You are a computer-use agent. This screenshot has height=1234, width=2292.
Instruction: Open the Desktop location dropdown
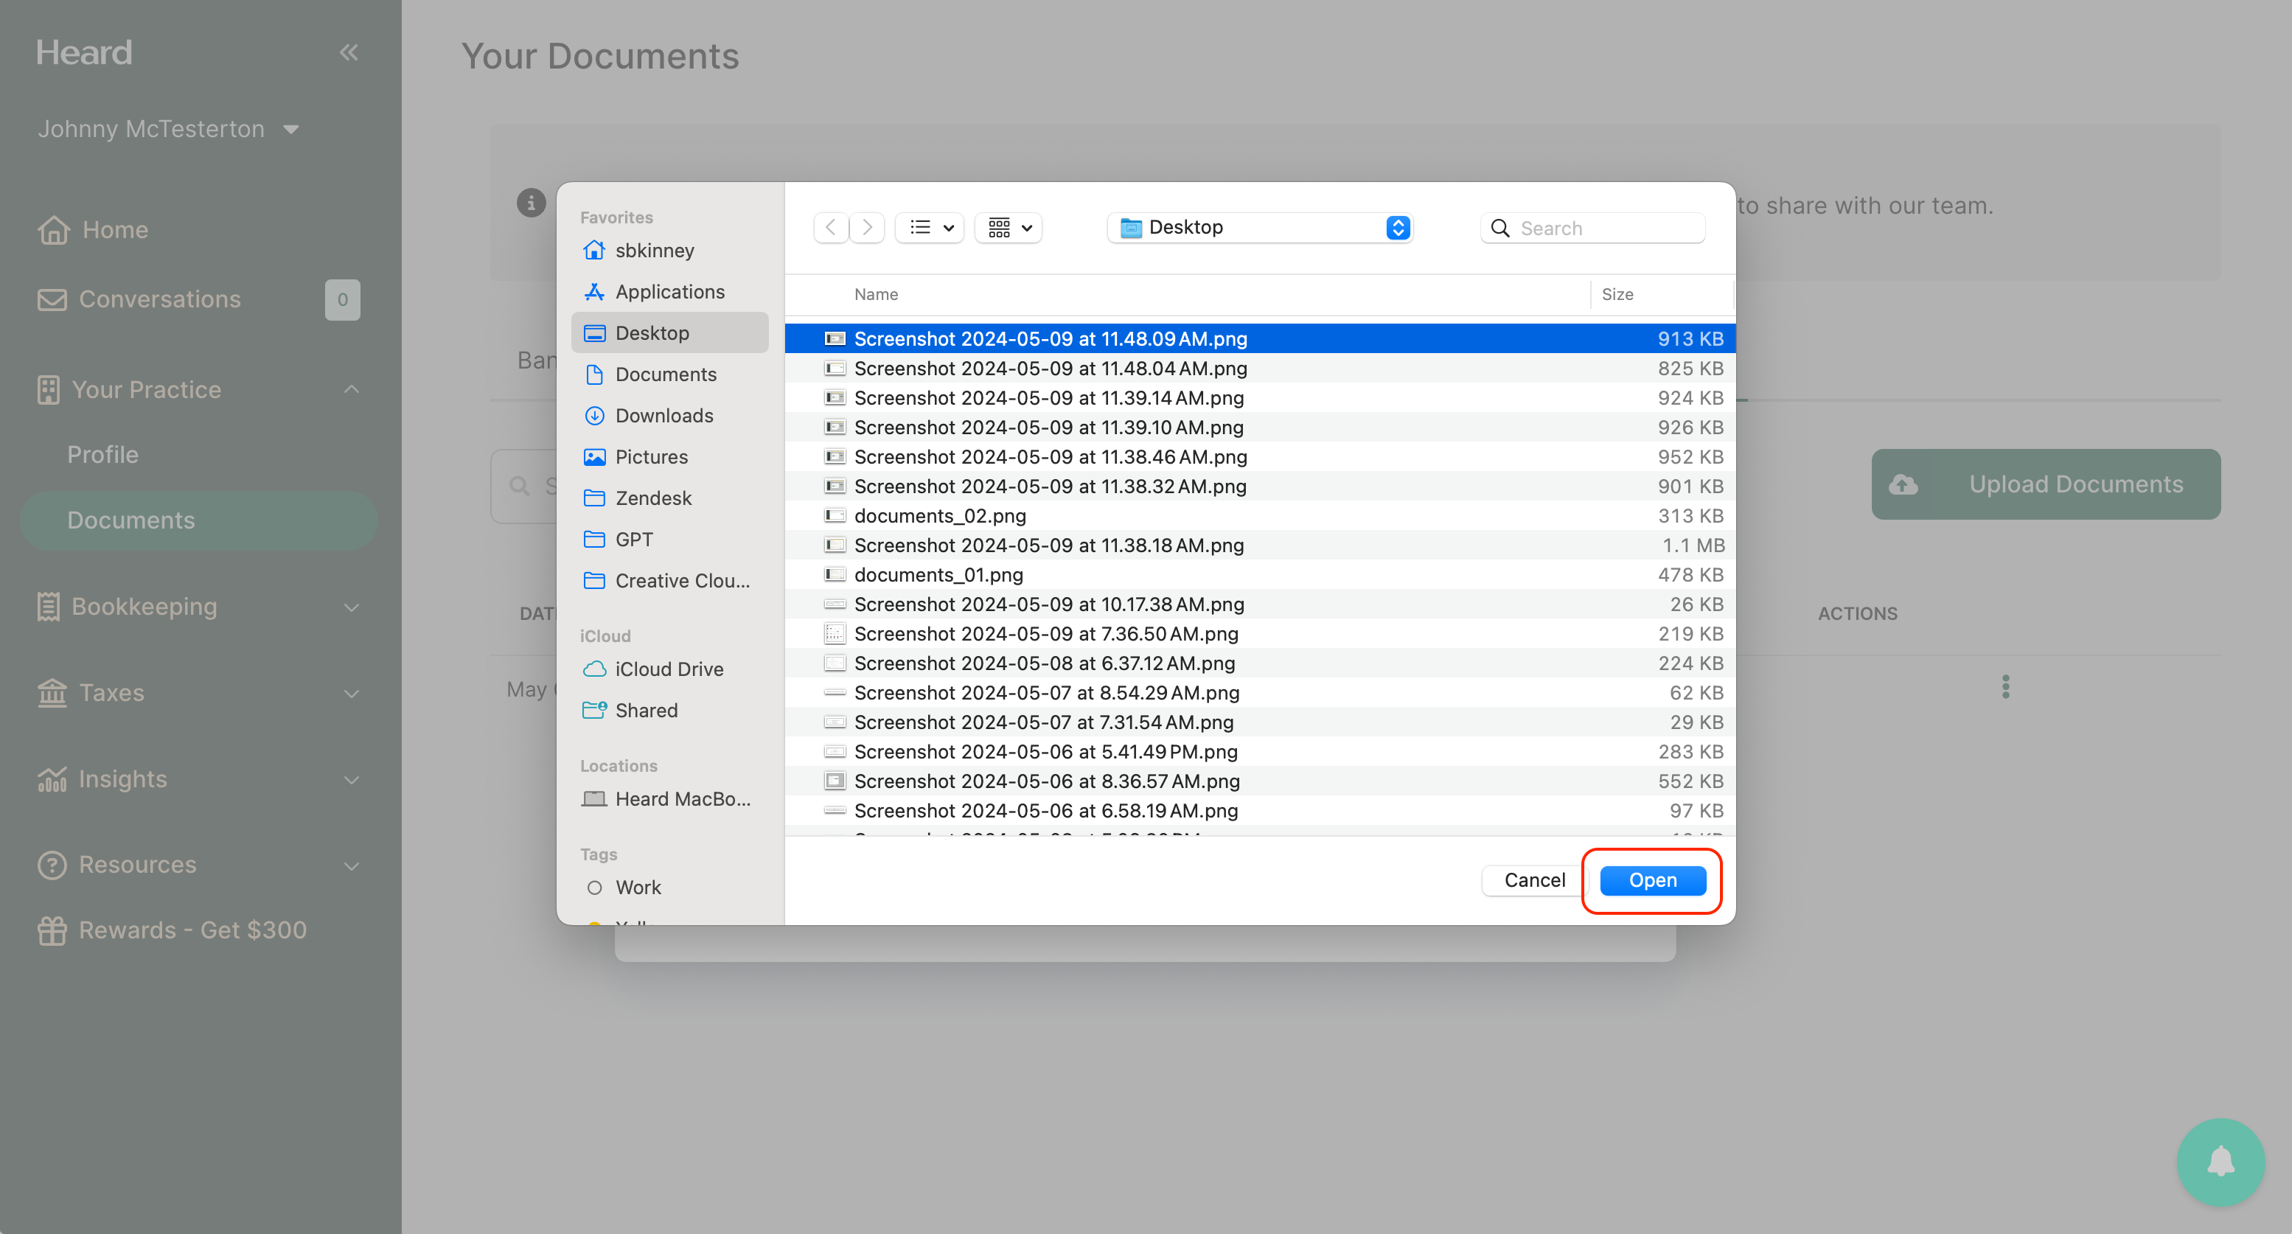1260,227
